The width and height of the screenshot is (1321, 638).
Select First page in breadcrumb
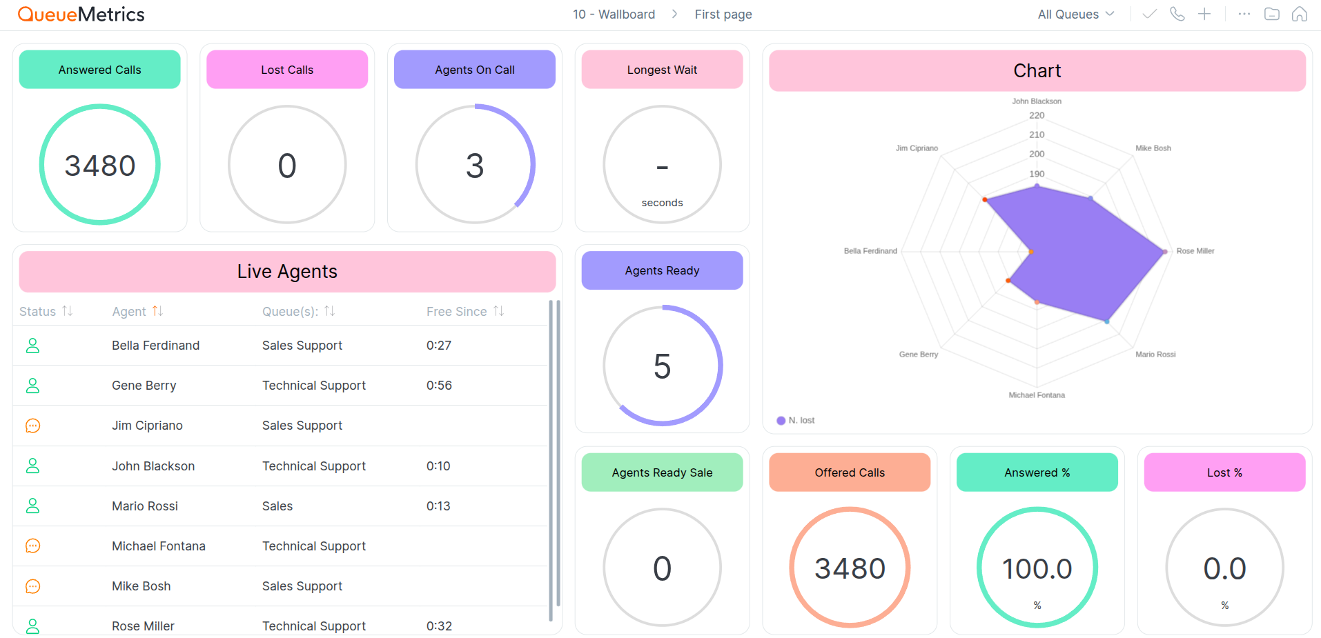723,14
